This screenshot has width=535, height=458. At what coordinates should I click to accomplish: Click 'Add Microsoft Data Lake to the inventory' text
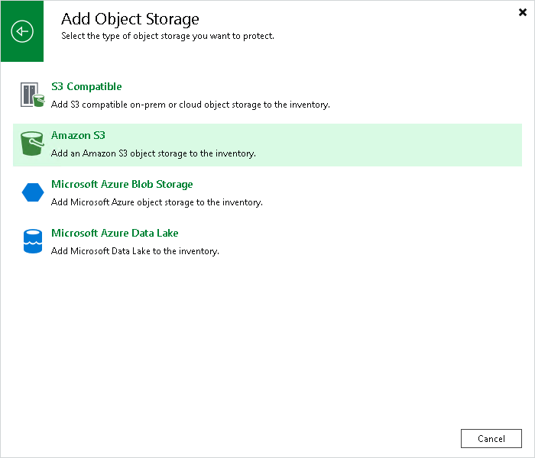(135, 251)
